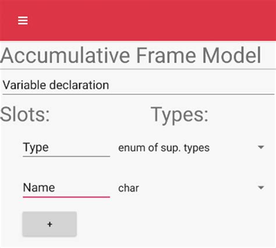Focus the Name slot input field
Image resolution: width=276 pixels, height=248 pixels.
(x=66, y=188)
